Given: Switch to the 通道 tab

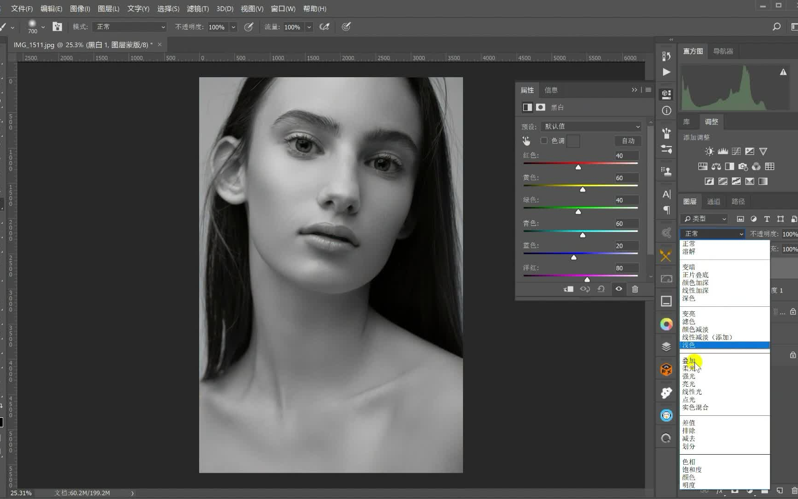Looking at the screenshot, I should tap(713, 201).
